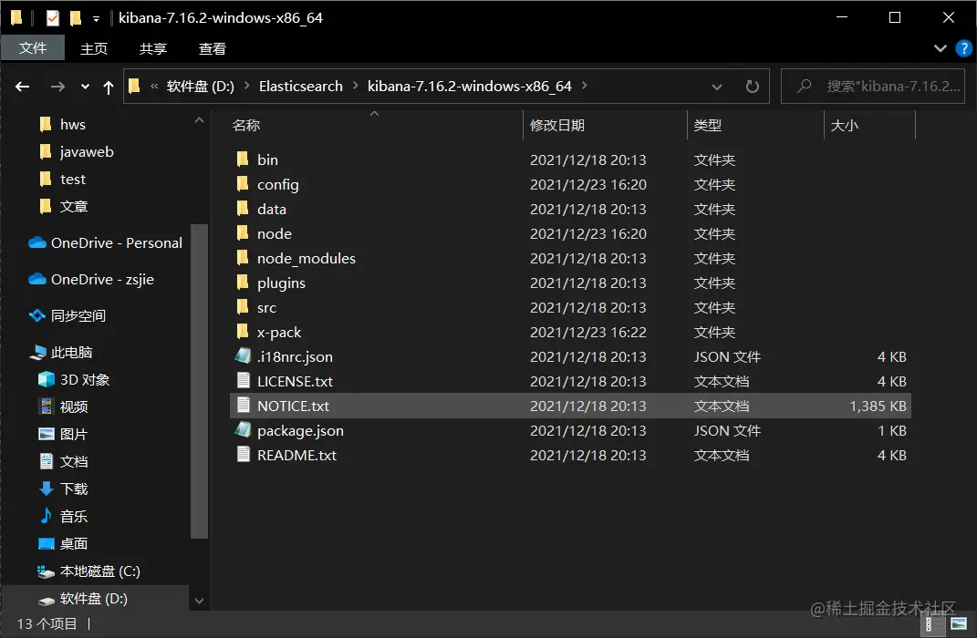
Task: Select the NOTICE.txt file name
Action: (x=293, y=406)
